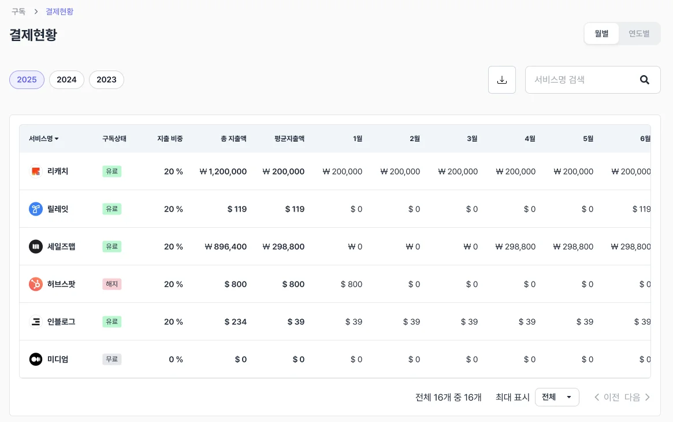
Task: Select the 월별 view toggle
Action: (601, 33)
